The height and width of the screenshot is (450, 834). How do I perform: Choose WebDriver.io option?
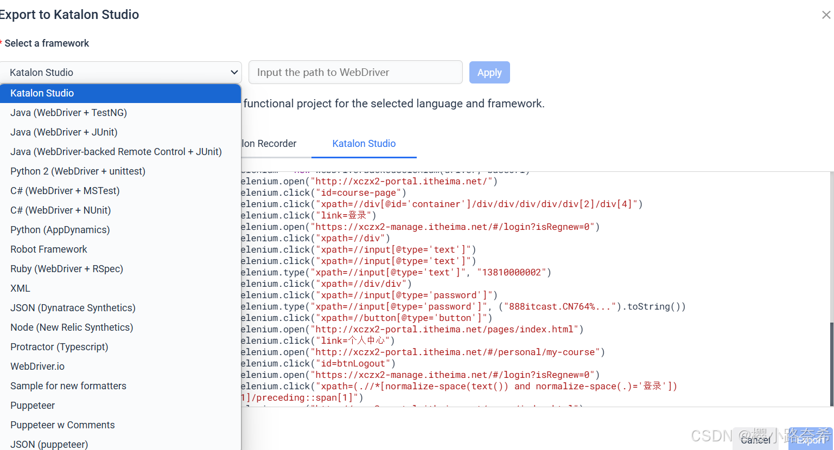point(120,367)
